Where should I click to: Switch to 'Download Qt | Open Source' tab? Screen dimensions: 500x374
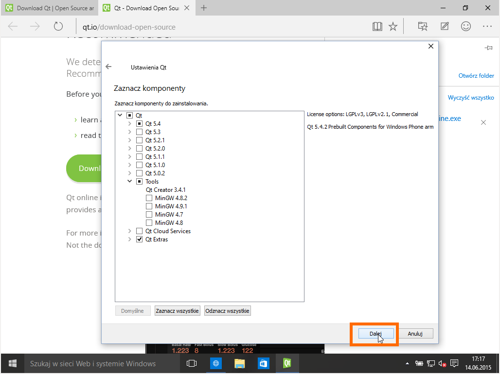50,8
